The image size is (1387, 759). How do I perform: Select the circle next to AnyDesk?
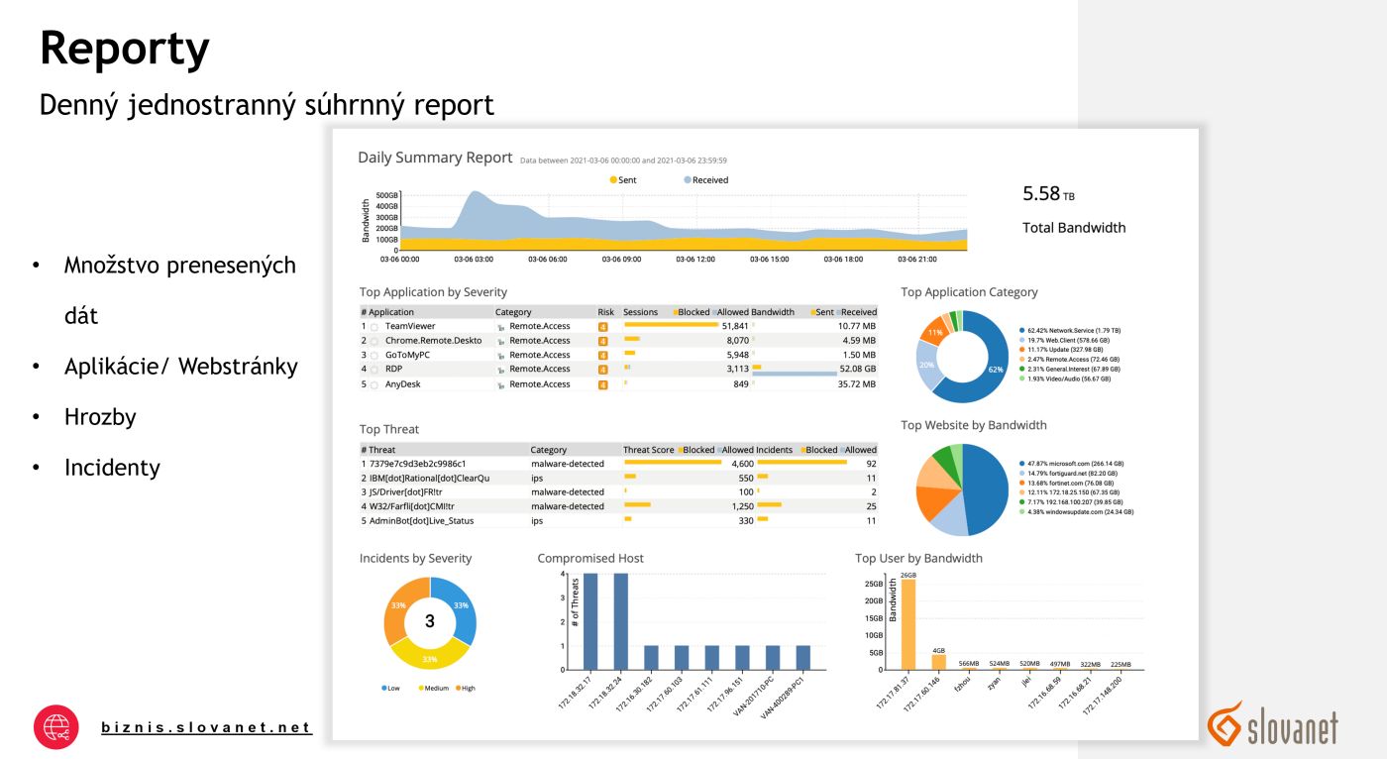point(374,384)
